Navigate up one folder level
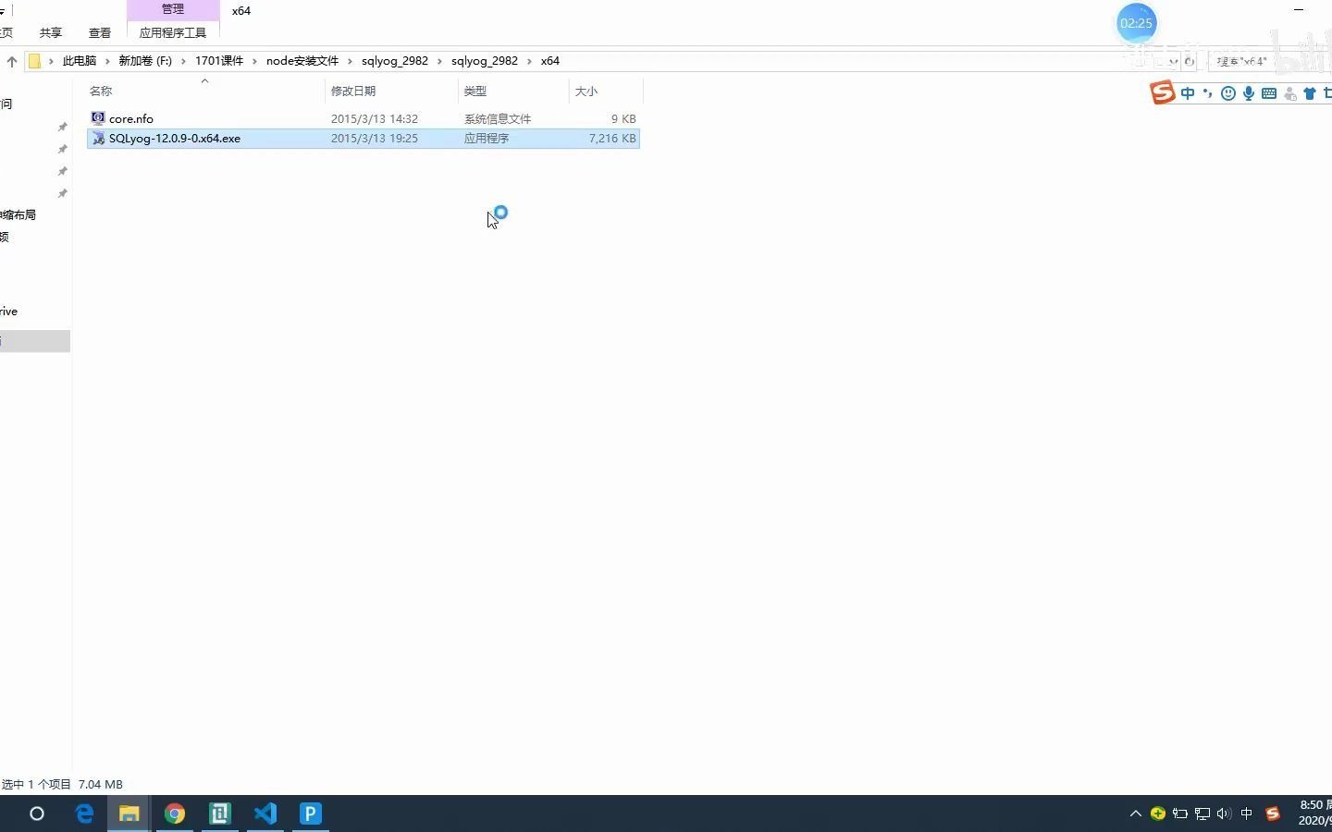This screenshot has width=1332, height=832. tap(11, 61)
